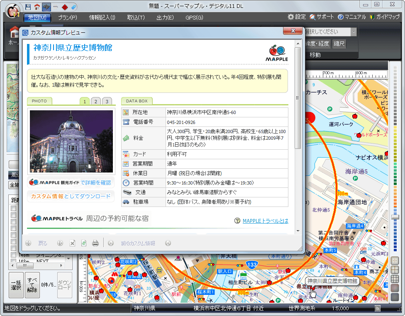Check the first checkbox under 距離 list
The width and height of the screenshot is (405, 316).
(x=13, y=208)
